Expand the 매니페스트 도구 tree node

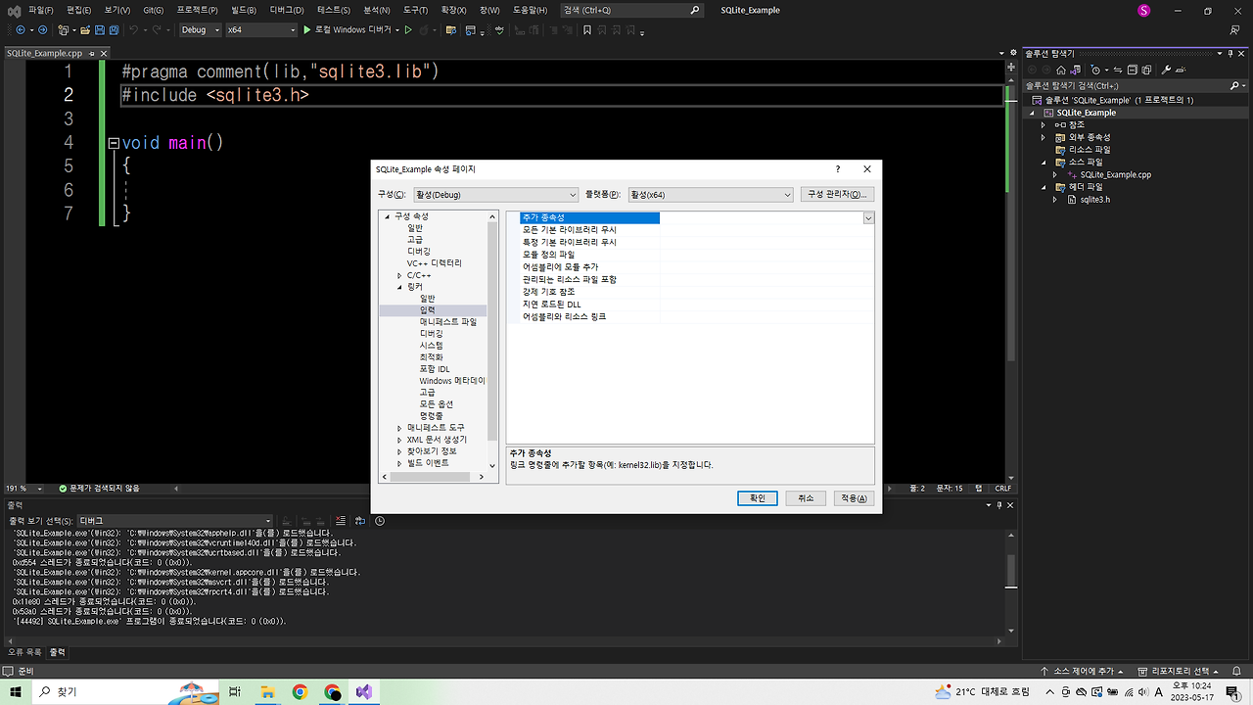399,428
